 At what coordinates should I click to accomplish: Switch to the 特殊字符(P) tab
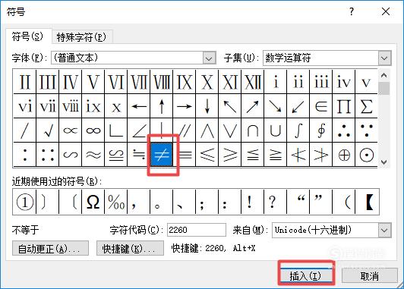click(81, 37)
